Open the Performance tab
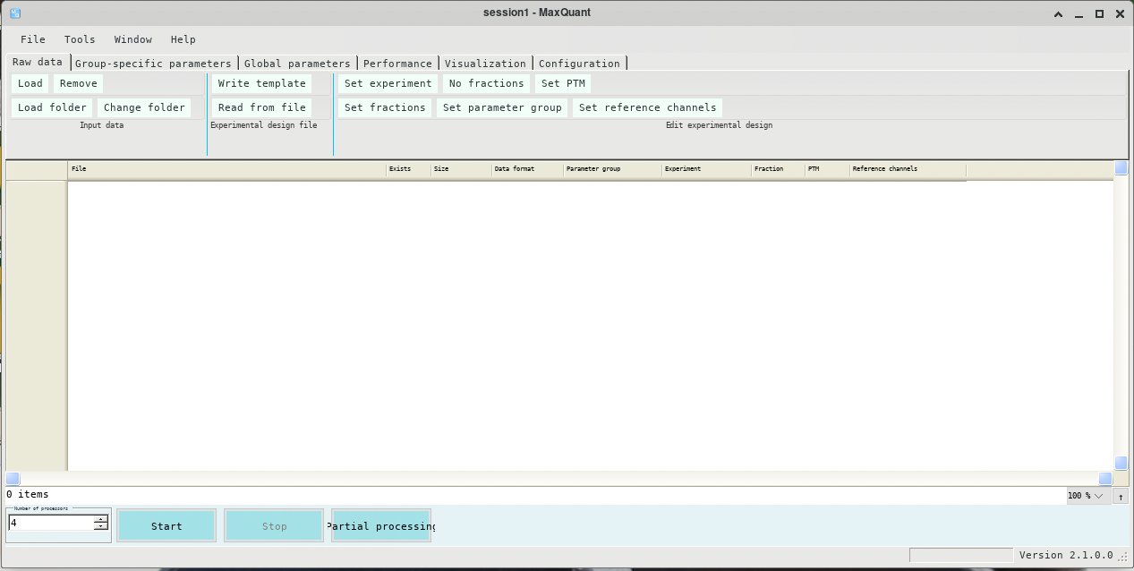Viewport: 1134px width, 571px height. click(398, 64)
